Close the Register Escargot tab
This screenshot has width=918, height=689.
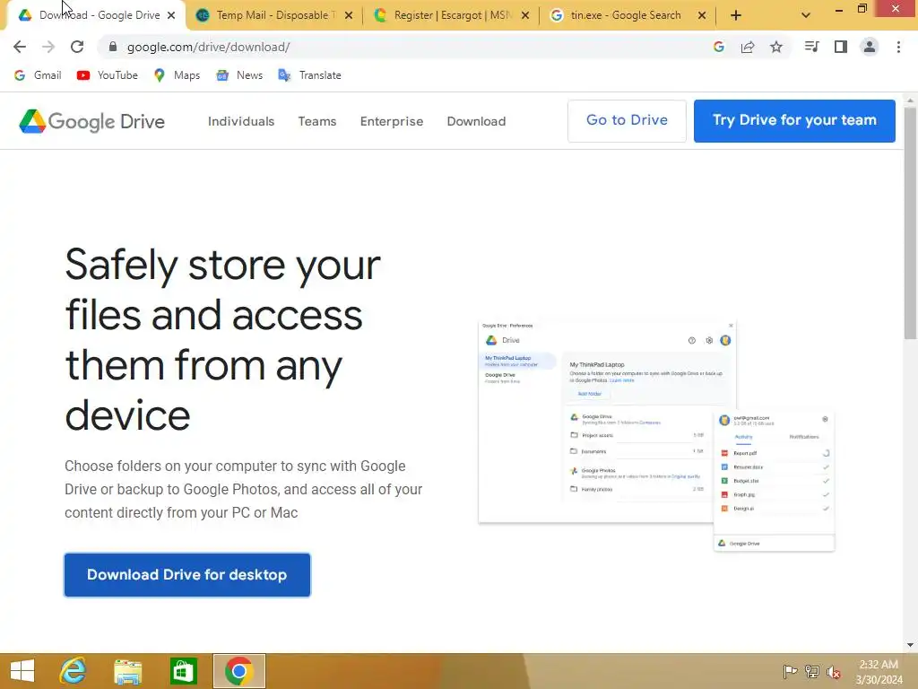tap(525, 15)
